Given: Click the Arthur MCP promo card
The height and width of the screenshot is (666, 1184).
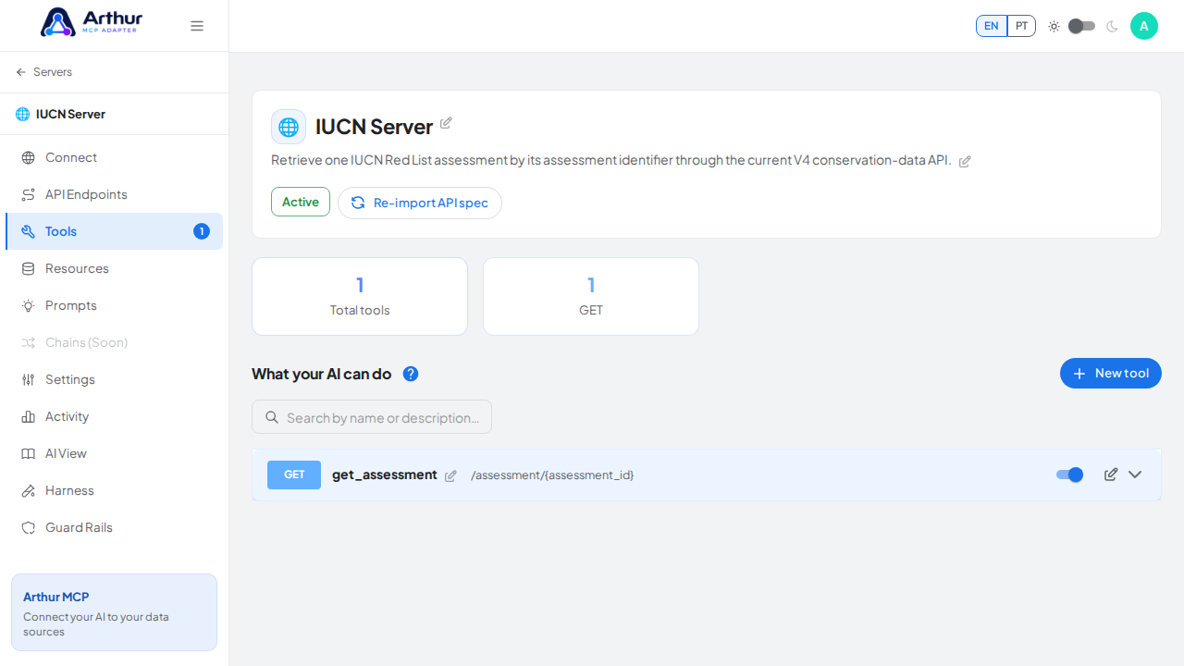Looking at the screenshot, I should (114, 612).
